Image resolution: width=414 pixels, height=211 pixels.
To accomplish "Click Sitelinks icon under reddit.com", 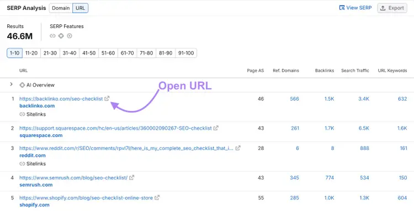I will [x=22, y=163].
